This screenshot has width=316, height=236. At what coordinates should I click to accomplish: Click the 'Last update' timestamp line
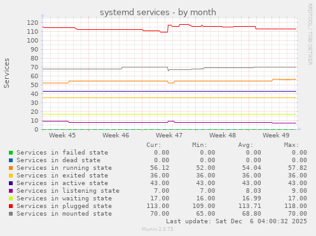coord(237,221)
